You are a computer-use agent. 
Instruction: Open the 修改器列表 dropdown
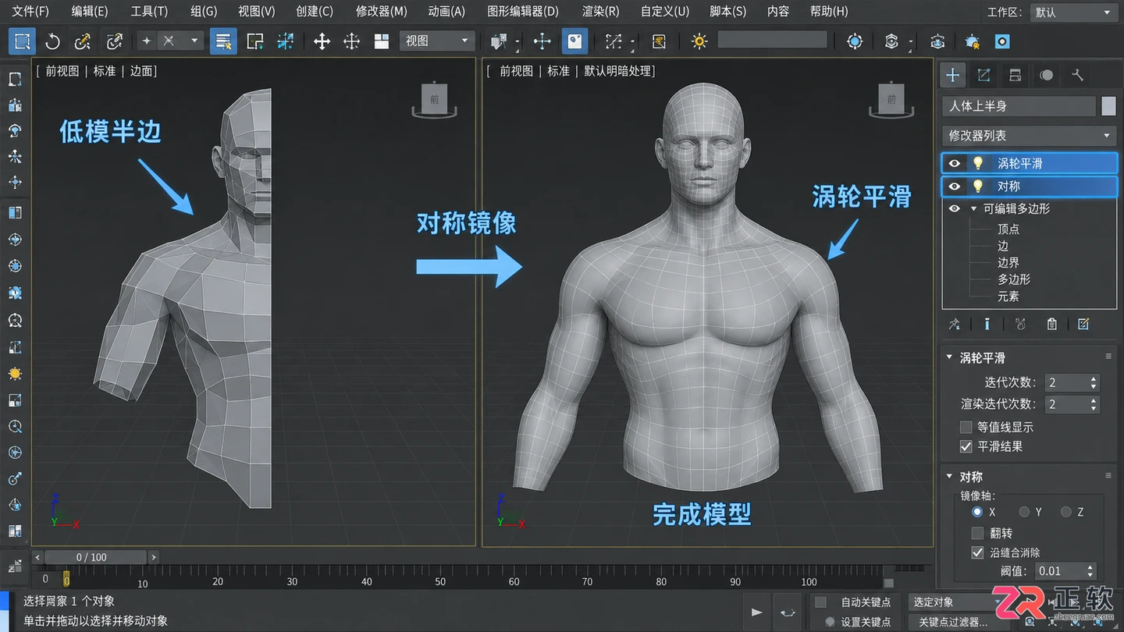coord(1030,136)
